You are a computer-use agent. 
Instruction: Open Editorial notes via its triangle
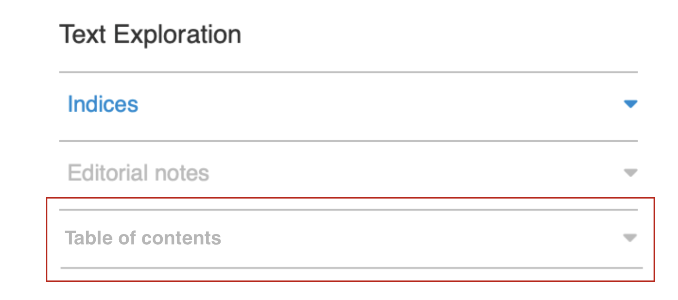coord(630,173)
